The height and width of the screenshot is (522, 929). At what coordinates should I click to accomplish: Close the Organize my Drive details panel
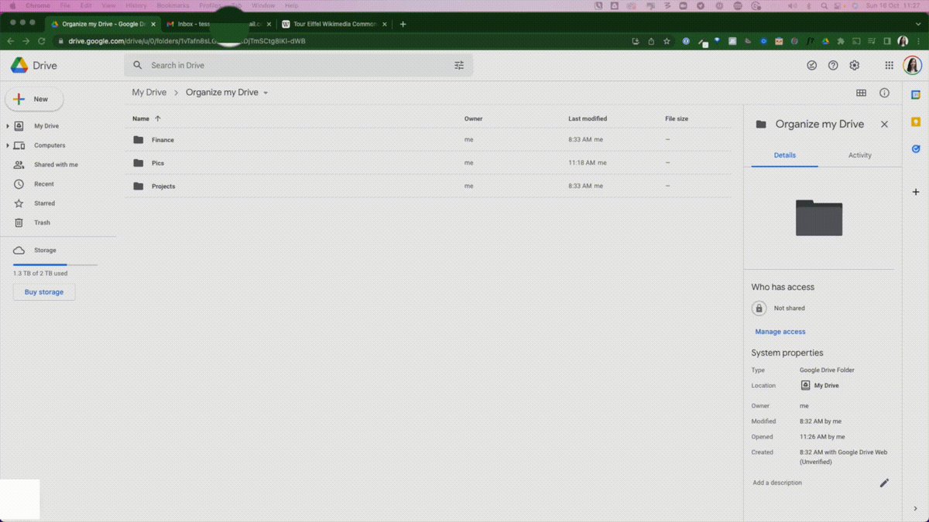click(884, 125)
